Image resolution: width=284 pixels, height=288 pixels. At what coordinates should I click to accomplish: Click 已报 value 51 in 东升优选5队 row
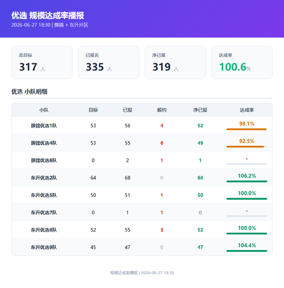(127, 195)
